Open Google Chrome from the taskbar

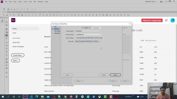(x=65, y=97)
